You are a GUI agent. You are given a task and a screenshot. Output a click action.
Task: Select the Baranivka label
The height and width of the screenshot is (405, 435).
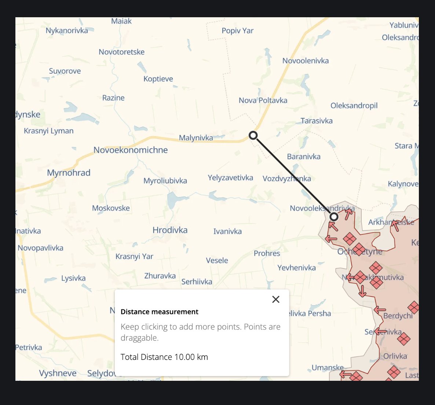pyautogui.click(x=304, y=156)
